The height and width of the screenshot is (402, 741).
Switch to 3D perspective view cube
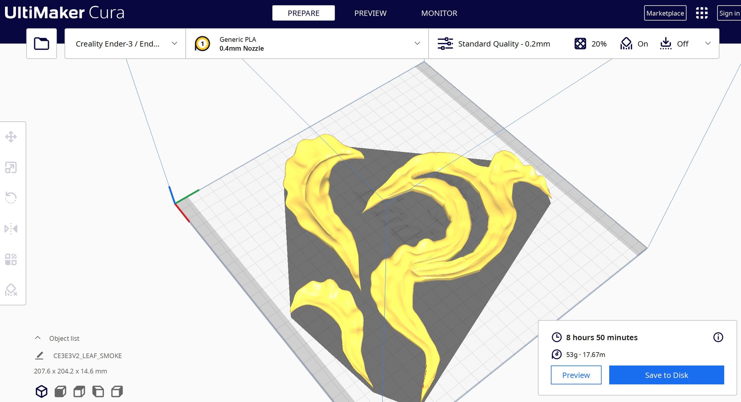(x=41, y=391)
